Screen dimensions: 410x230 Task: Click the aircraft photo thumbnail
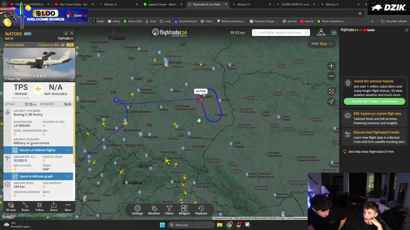pyautogui.click(x=39, y=65)
